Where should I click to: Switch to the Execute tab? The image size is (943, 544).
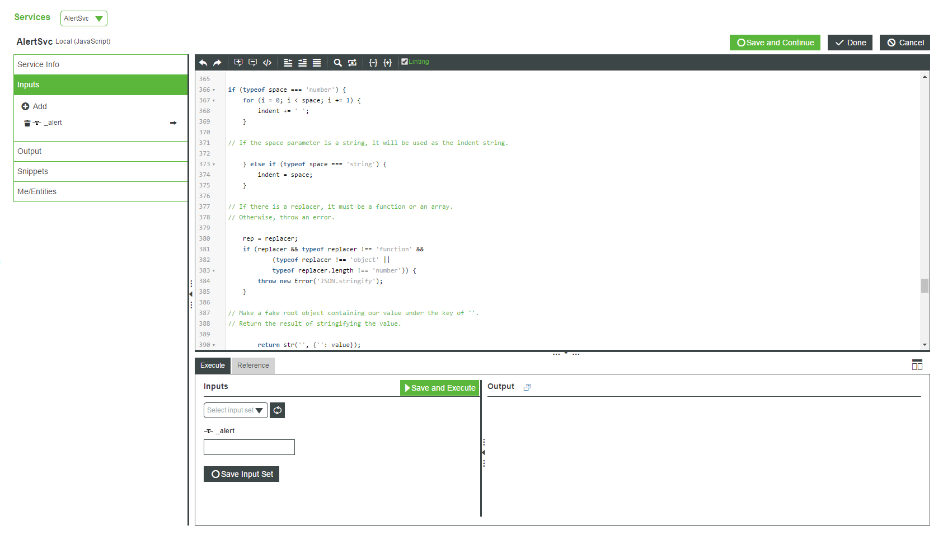tap(213, 365)
